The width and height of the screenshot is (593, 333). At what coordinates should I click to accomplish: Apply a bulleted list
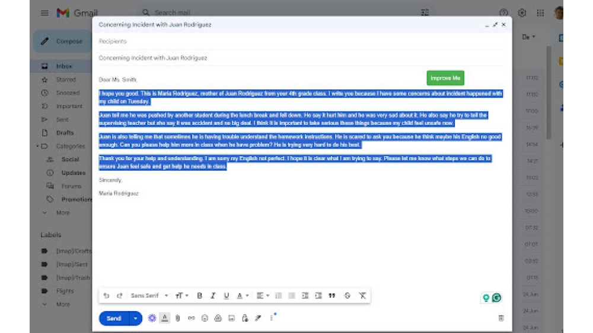[292, 296]
